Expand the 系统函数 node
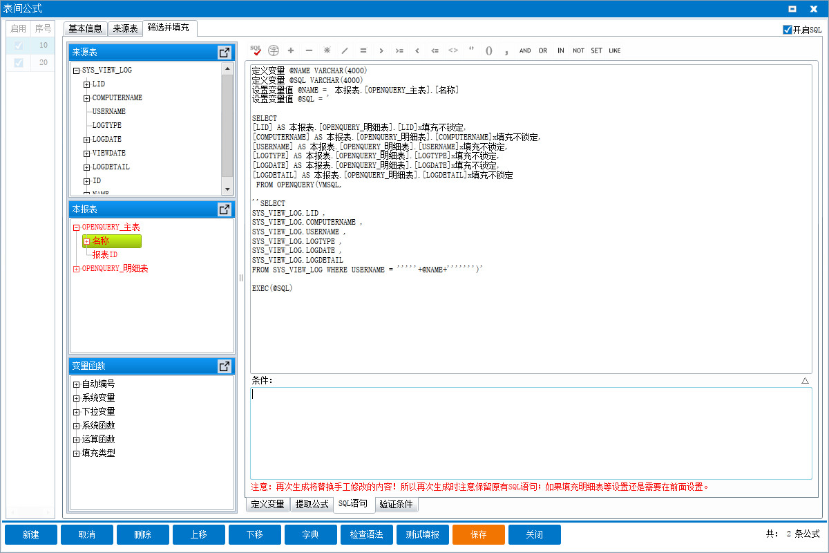The width and height of the screenshot is (829, 553). click(x=76, y=426)
